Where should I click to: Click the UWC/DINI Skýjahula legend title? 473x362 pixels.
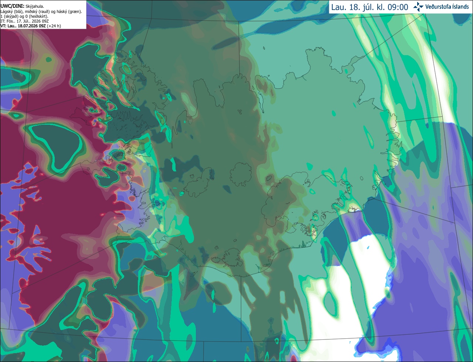(22, 6)
